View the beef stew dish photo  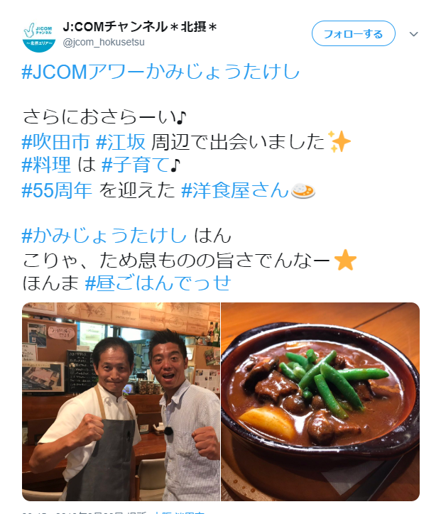point(320,402)
